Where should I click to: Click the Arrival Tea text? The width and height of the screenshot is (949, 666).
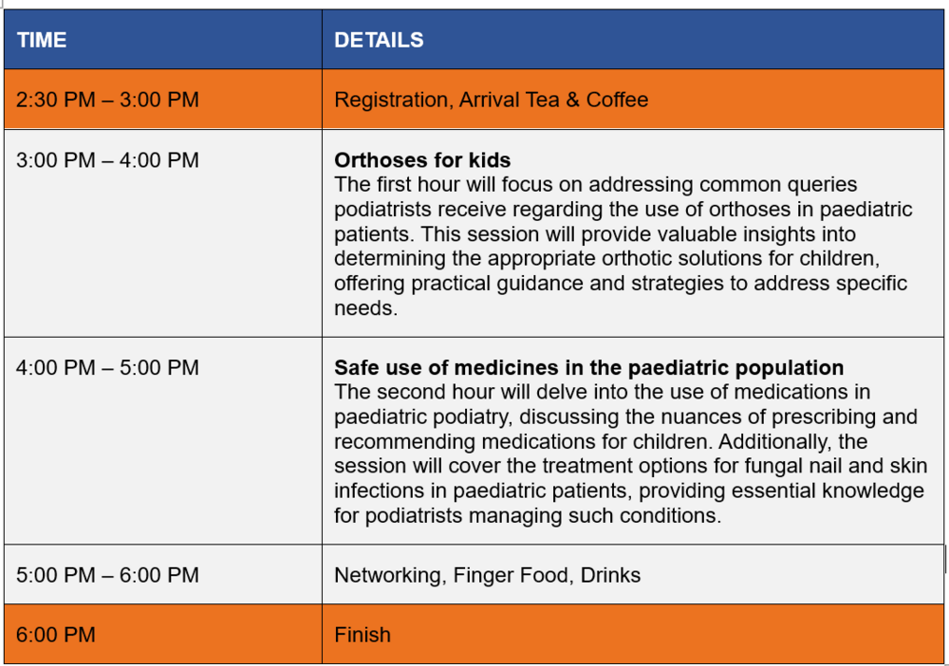point(511,100)
